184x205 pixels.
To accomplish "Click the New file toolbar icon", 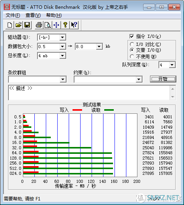I will pos(10,25).
